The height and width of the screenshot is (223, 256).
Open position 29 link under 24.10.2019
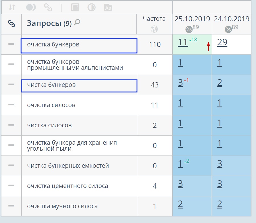(x=222, y=42)
